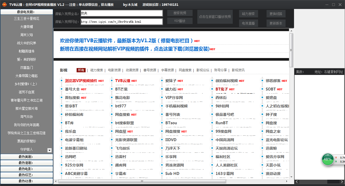Expand the 最热港剧 section

pos(26,163)
